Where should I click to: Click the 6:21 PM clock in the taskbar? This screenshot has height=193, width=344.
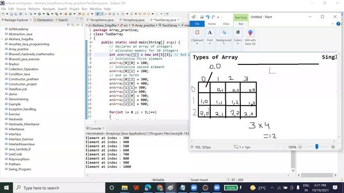click(320, 185)
